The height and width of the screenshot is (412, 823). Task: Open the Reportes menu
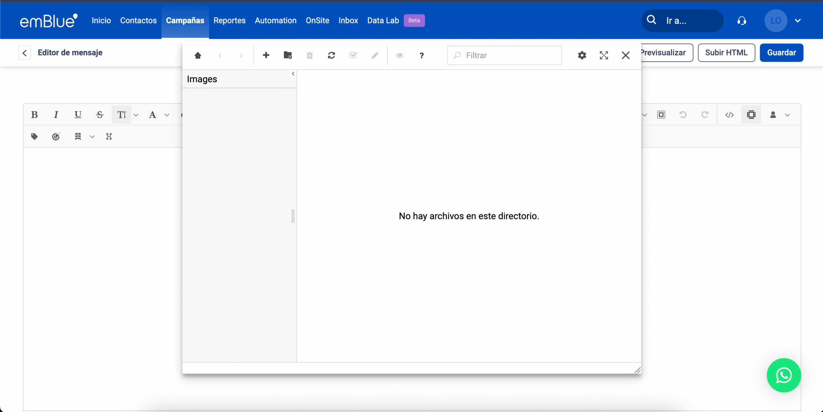pyautogui.click(x=229, y=21)
